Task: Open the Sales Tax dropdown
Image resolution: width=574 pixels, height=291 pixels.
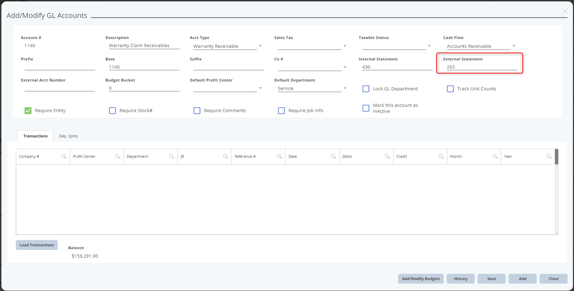Action: pos(345,46)
